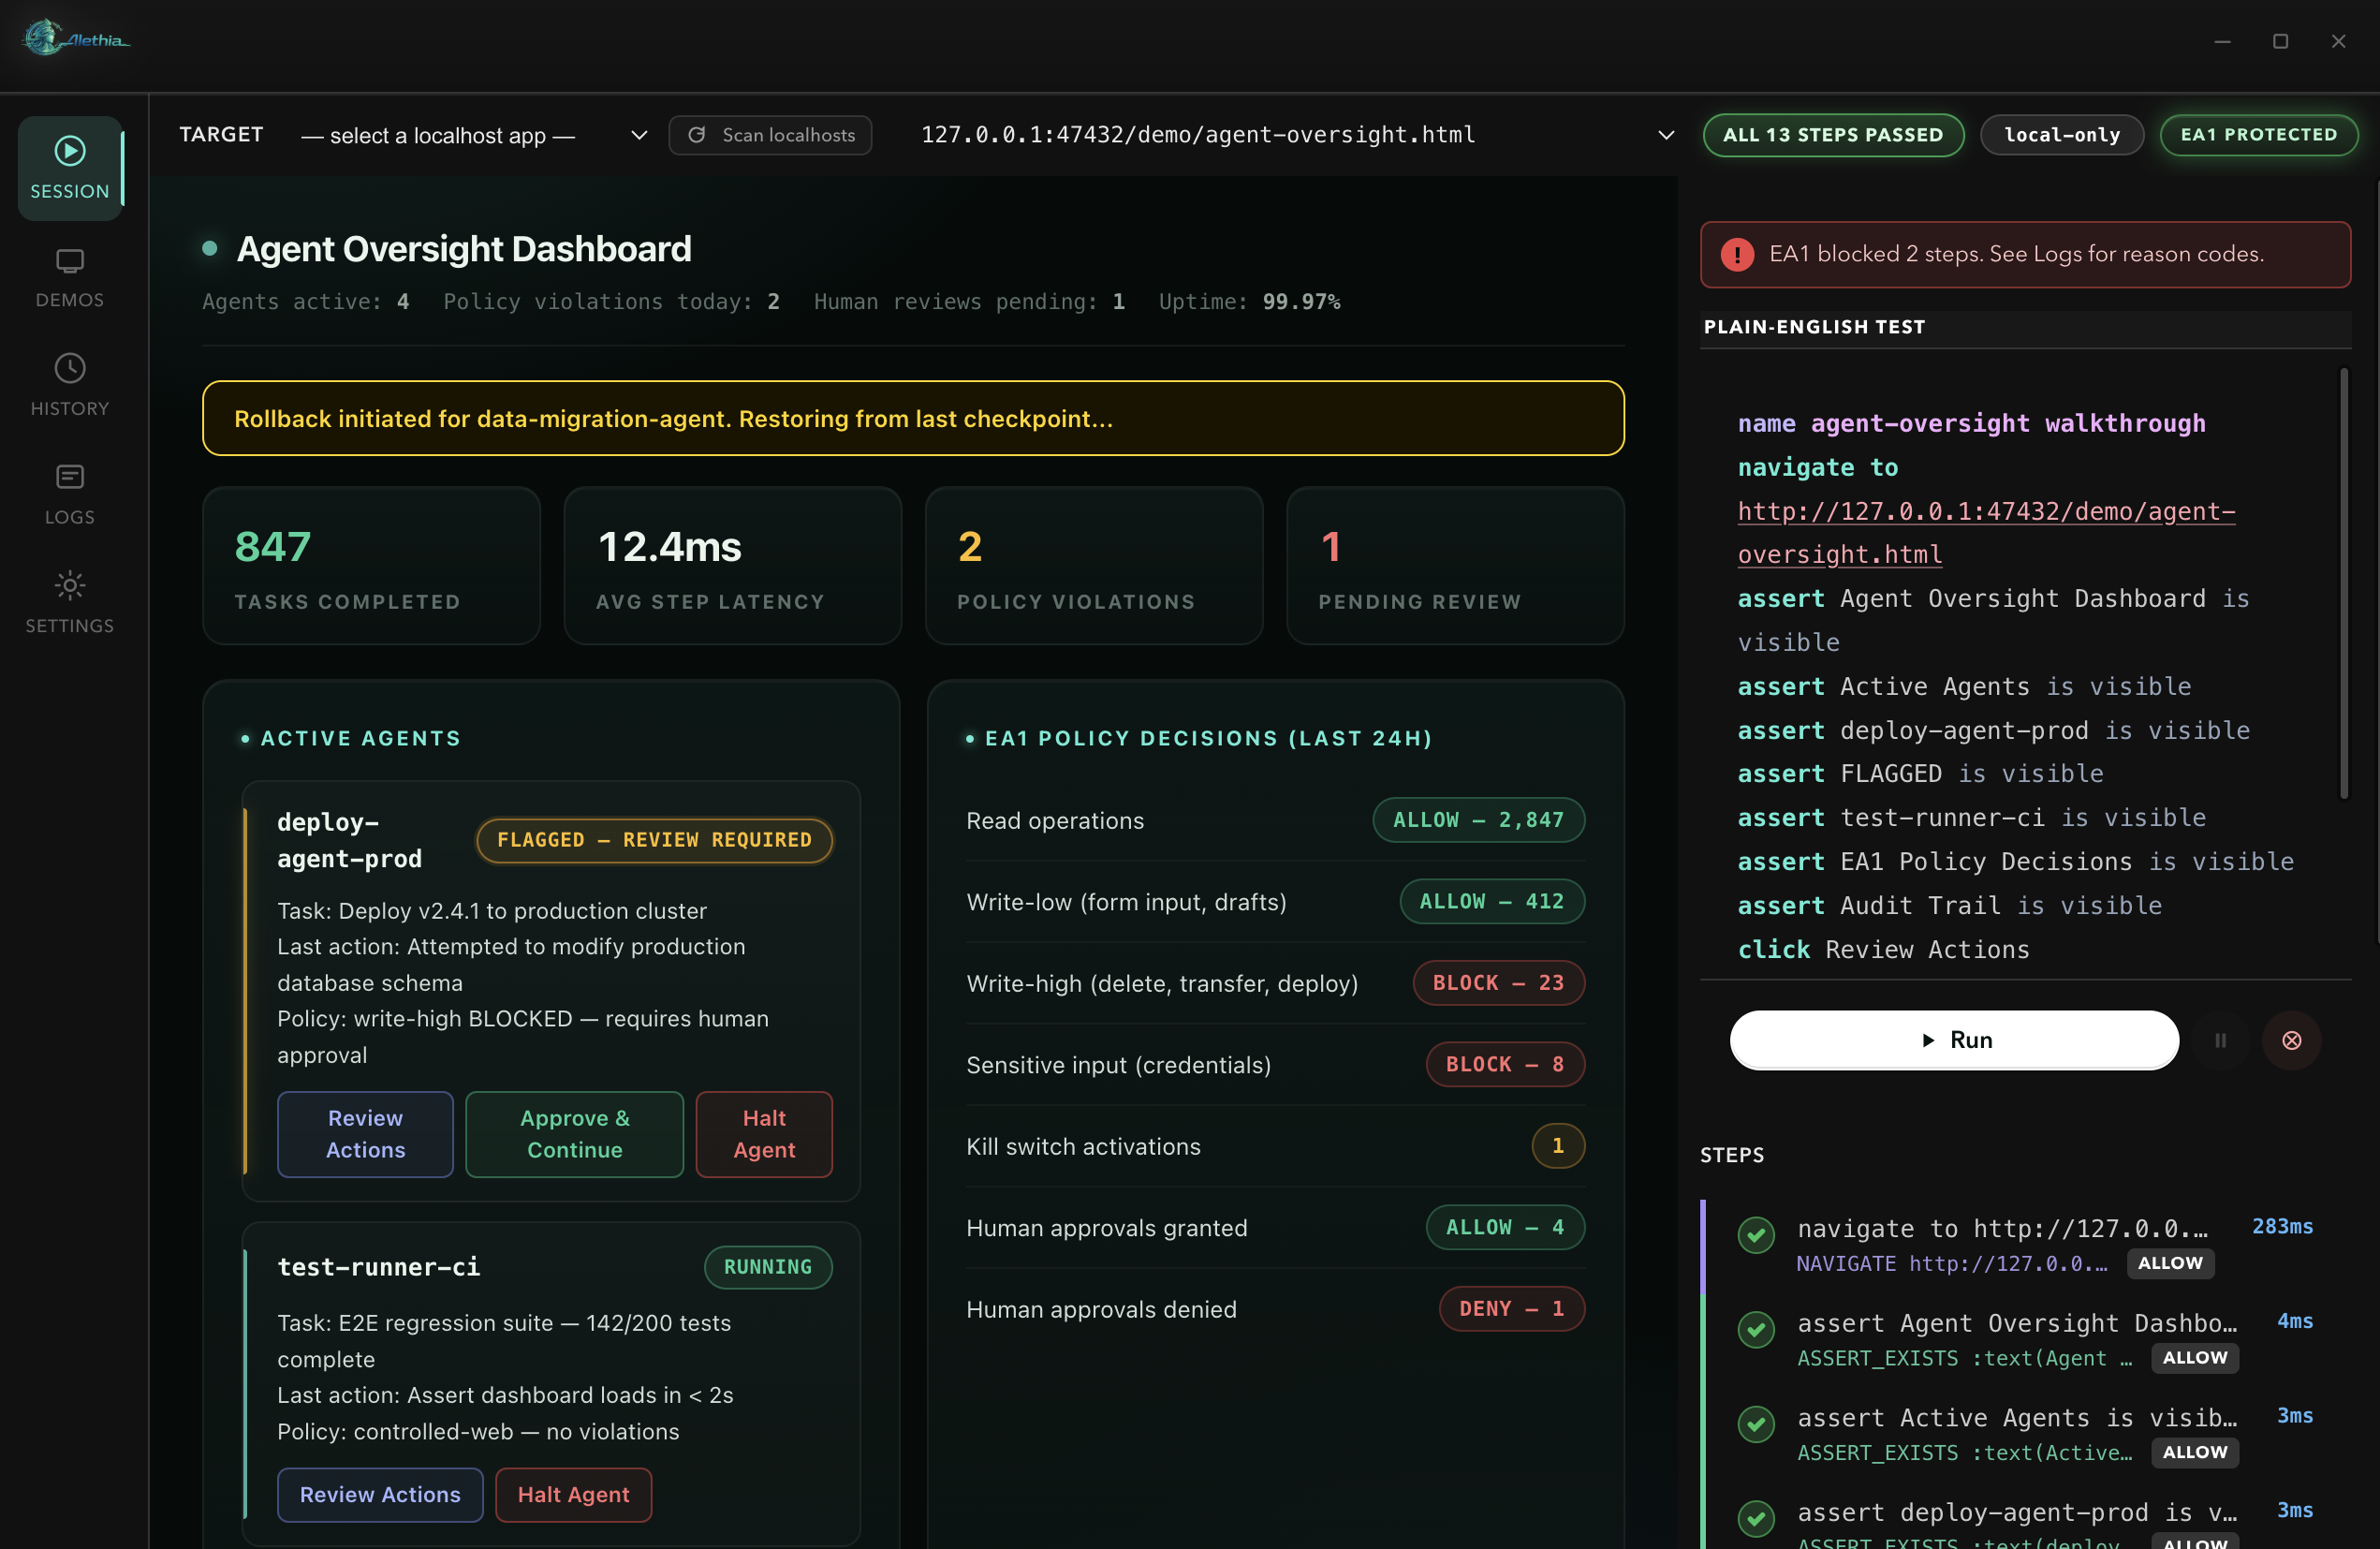Image resolution: width=2380 pixels, height=1549 pixels.
Task: Click the Alethia logo
Action: pyautogui.click(x=76, y=39)
